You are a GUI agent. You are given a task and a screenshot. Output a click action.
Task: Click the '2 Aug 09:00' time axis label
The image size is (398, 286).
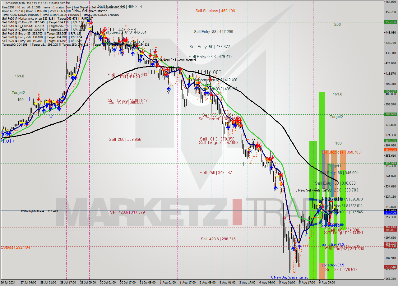click(x=207, y=283)
